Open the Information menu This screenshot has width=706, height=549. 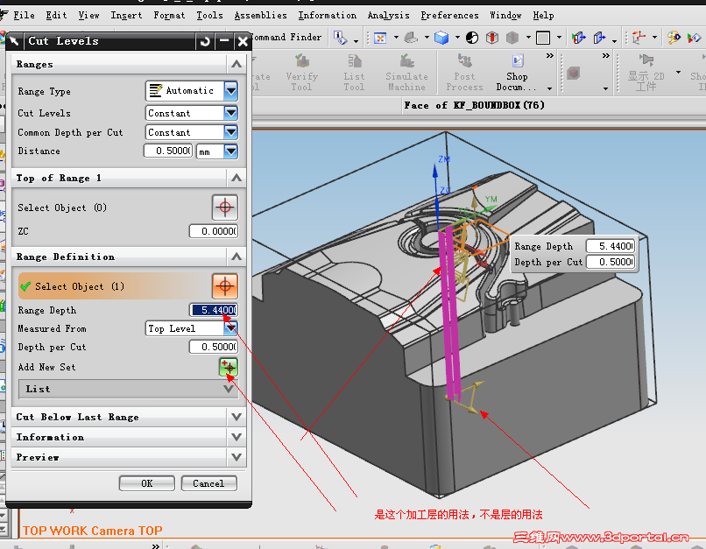tap(328, 15)
